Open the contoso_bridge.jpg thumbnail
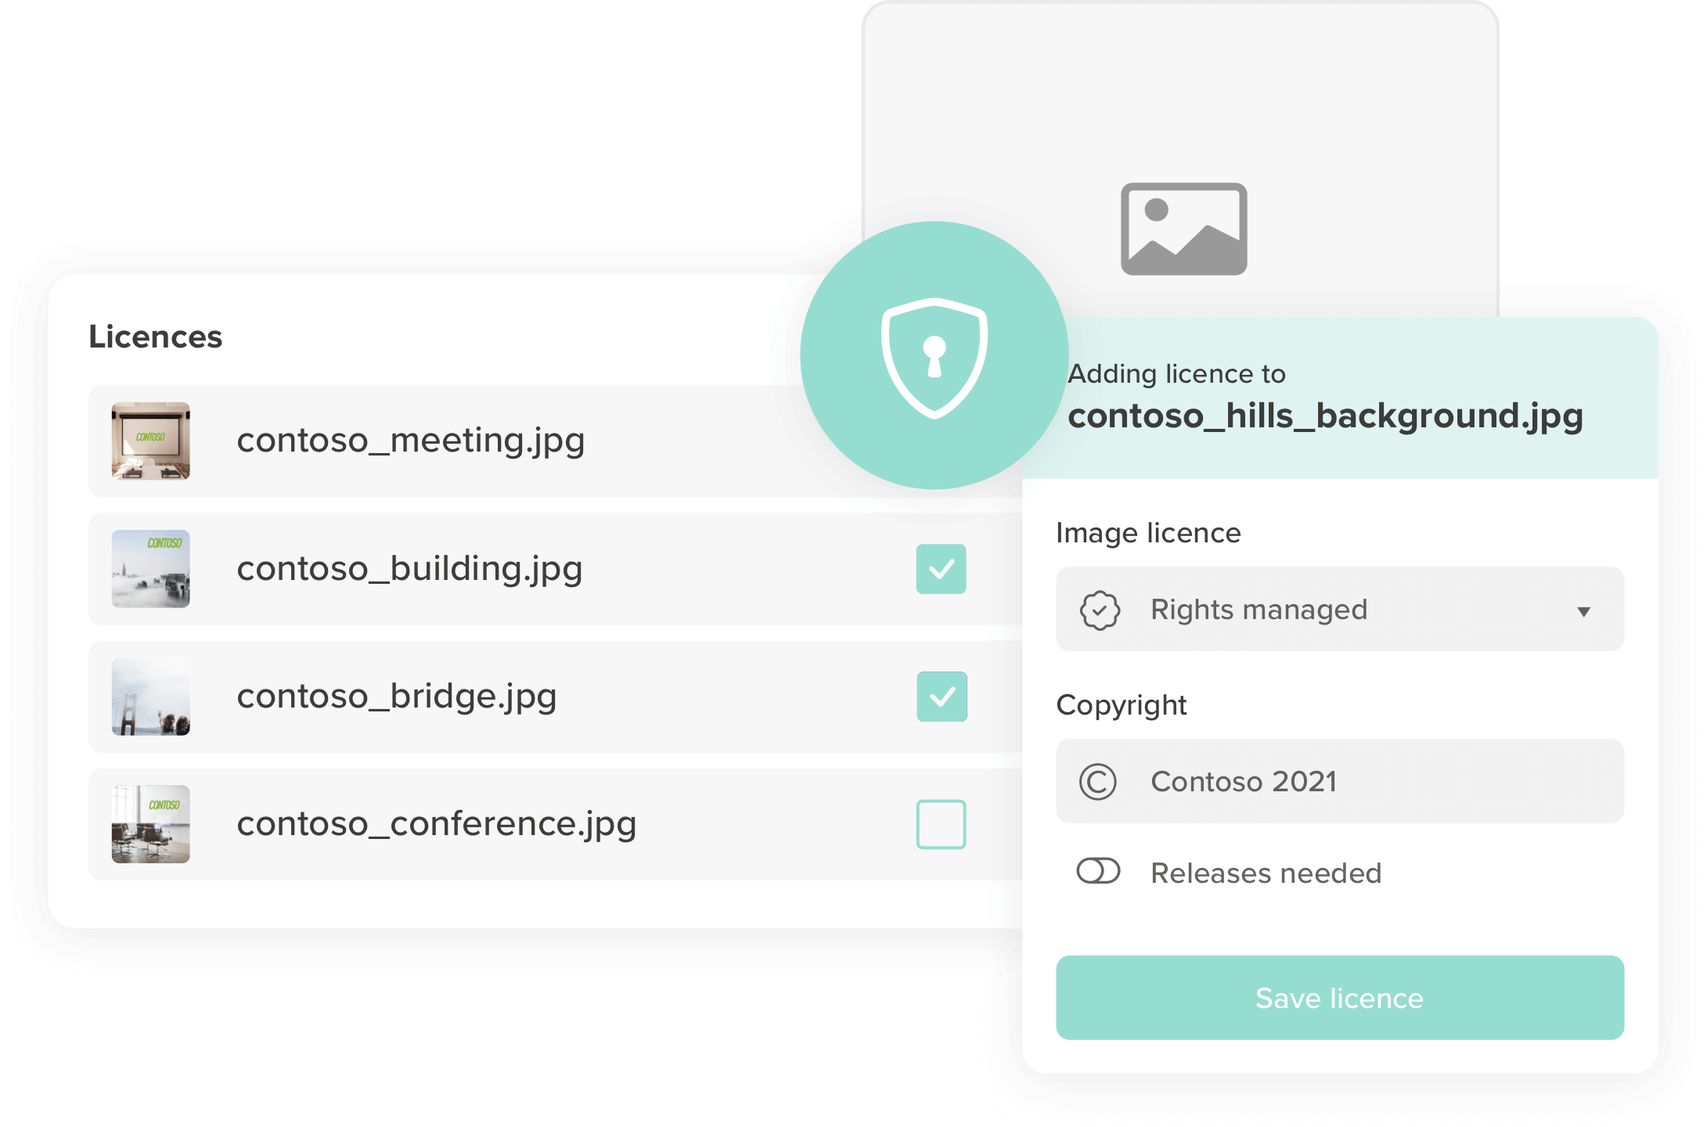The height and width of the screenshot is (1127, 1707). point(151,697)
